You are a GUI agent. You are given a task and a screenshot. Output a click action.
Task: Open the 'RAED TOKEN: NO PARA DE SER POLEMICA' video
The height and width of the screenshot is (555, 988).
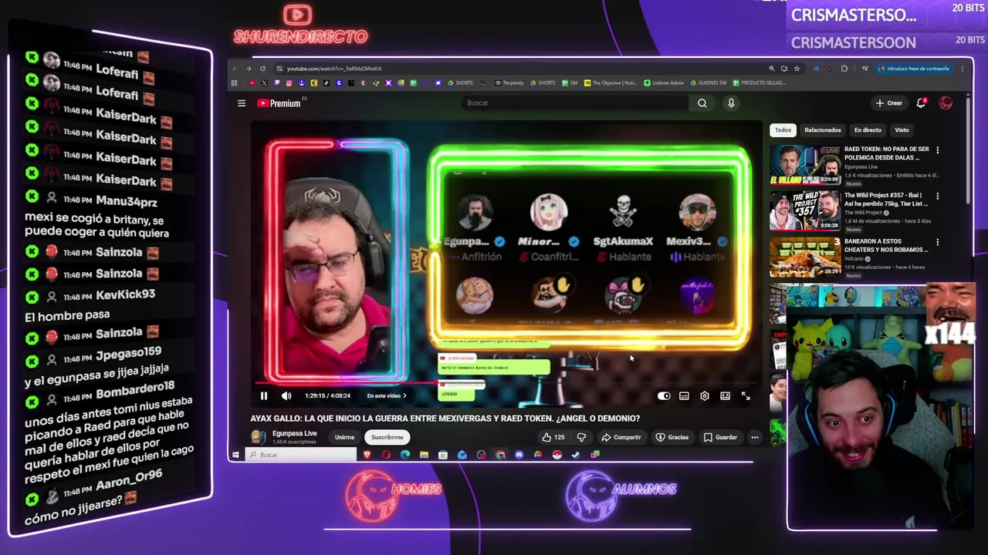pyautogui.click(x=886, y=153)
